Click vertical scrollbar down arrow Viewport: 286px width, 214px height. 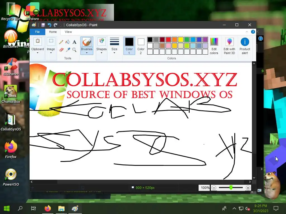point(254,178)
